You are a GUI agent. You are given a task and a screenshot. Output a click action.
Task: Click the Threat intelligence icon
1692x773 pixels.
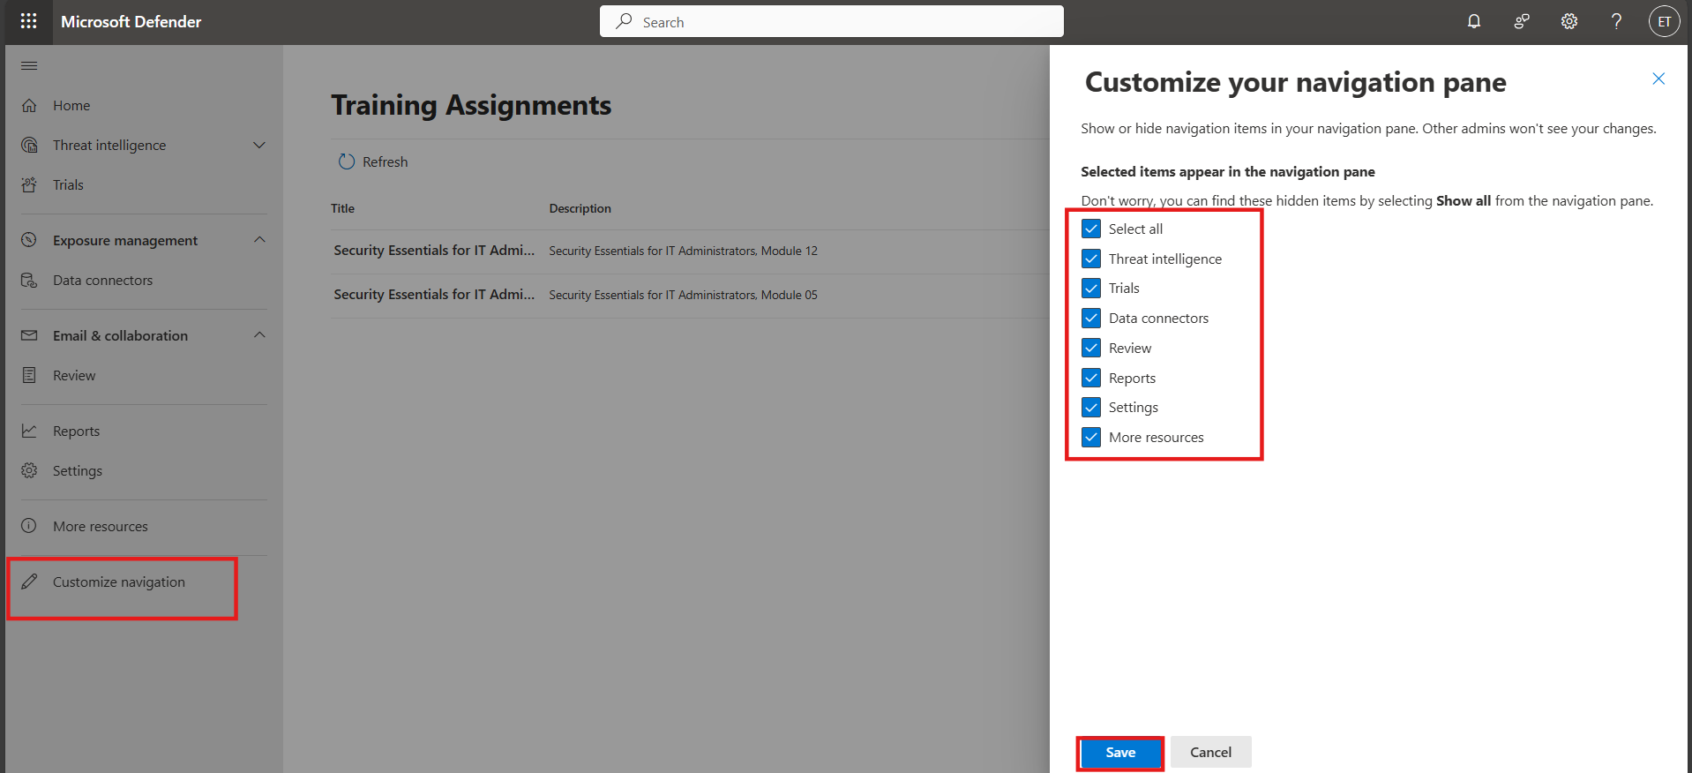tap(29, 146)
